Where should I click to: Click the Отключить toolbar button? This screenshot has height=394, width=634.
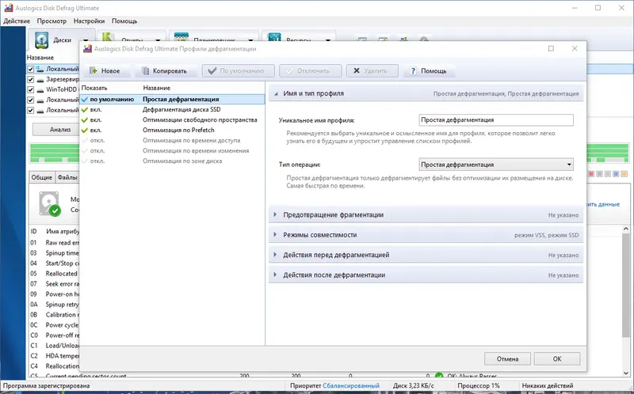coord(310,70)
